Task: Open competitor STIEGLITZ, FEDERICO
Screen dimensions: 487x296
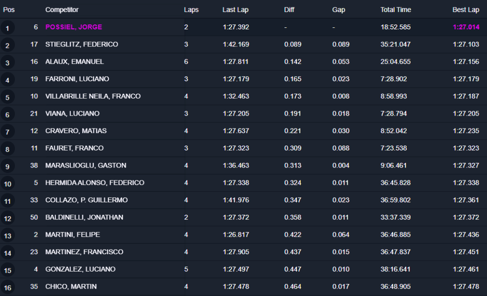Action: [82, 44]
